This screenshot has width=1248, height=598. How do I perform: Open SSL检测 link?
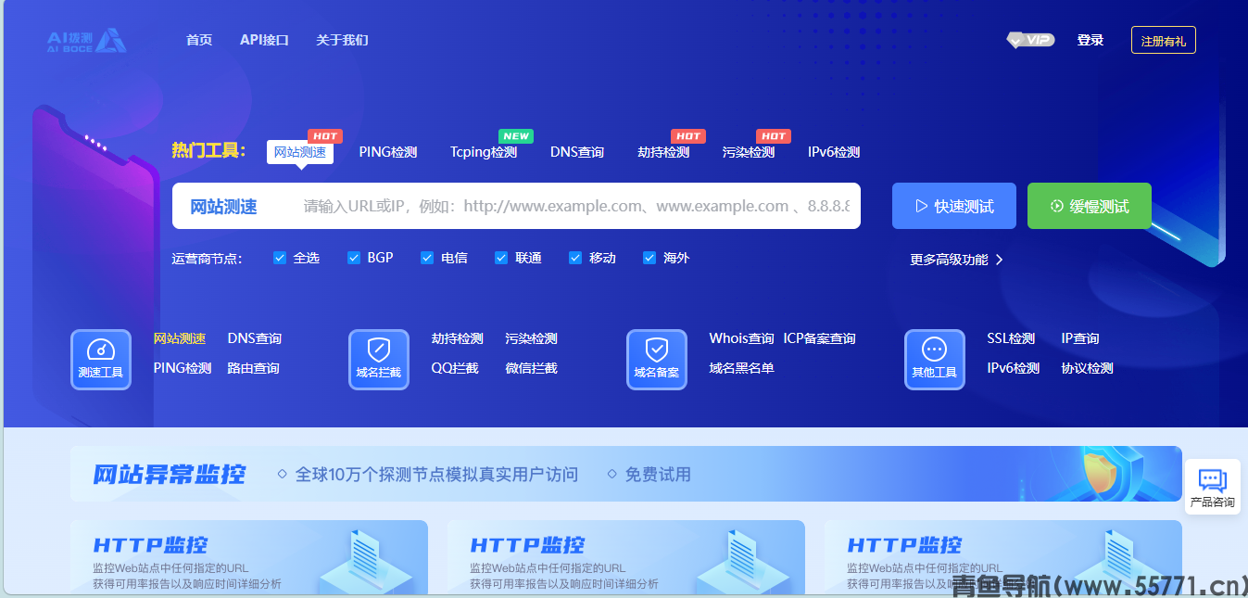[x=1011, y=338]
